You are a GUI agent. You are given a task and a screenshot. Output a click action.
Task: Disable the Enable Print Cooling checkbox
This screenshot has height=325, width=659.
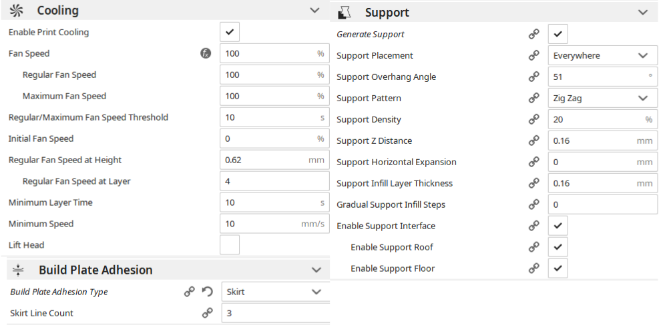click(230, 32)
